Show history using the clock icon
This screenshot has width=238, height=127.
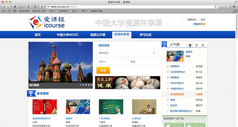35,7
